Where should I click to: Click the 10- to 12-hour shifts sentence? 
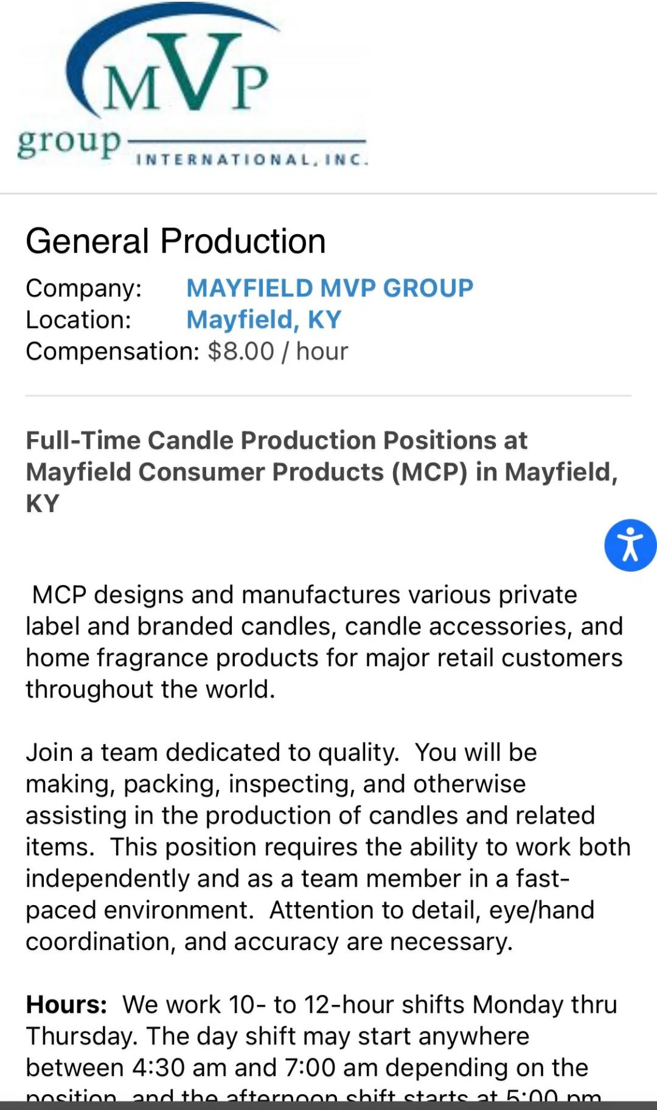pyautogui.click(x=321, y=1020)
